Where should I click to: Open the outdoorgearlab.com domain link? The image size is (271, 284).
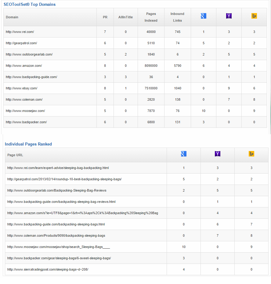[29, 54]
